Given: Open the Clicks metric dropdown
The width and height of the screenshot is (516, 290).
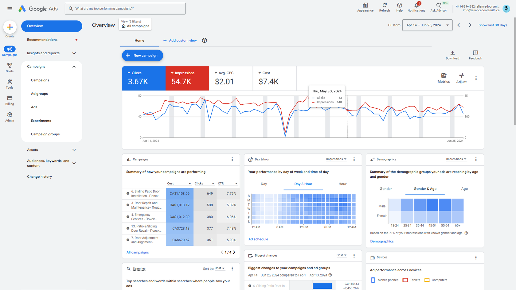Looking at the screenshot, I should [x=135, y=73].
